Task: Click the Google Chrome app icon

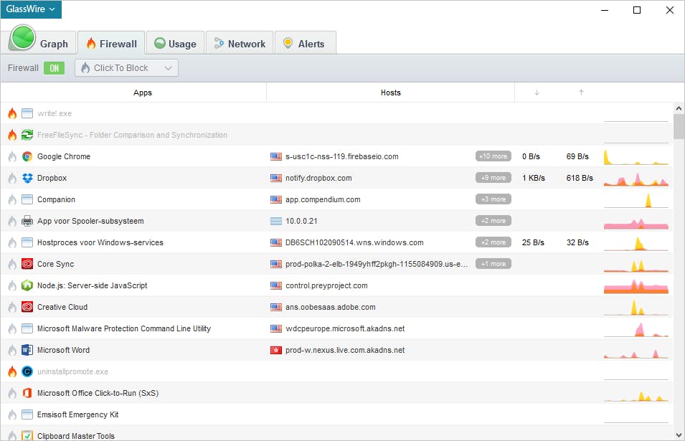Action: click(x=27, y=156)
